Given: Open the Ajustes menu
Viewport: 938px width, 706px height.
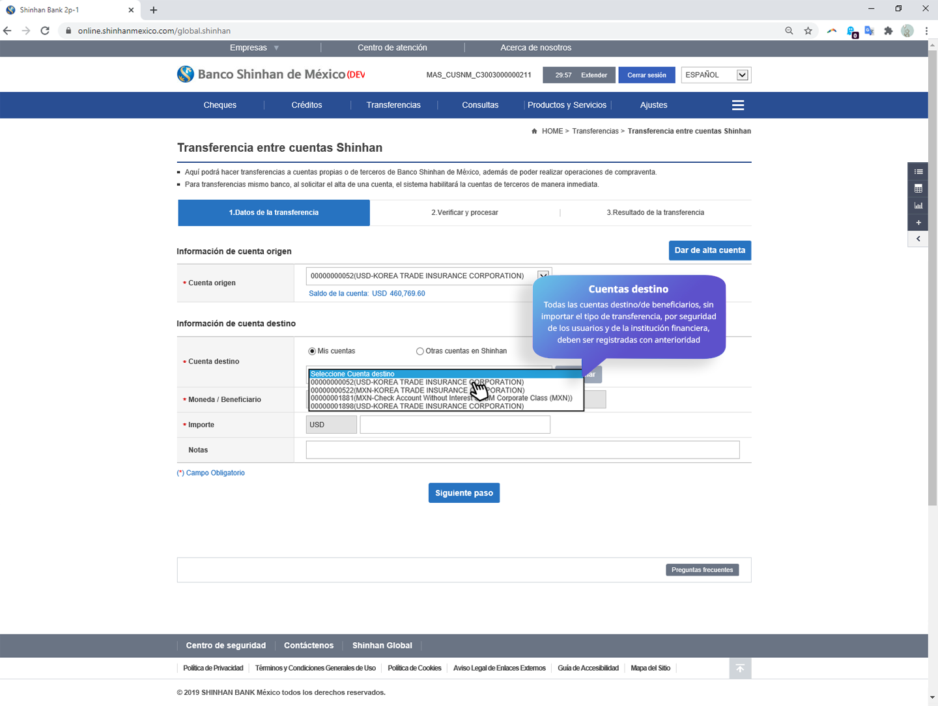Looking at the screenshot, I should click(x=653, y=105).
